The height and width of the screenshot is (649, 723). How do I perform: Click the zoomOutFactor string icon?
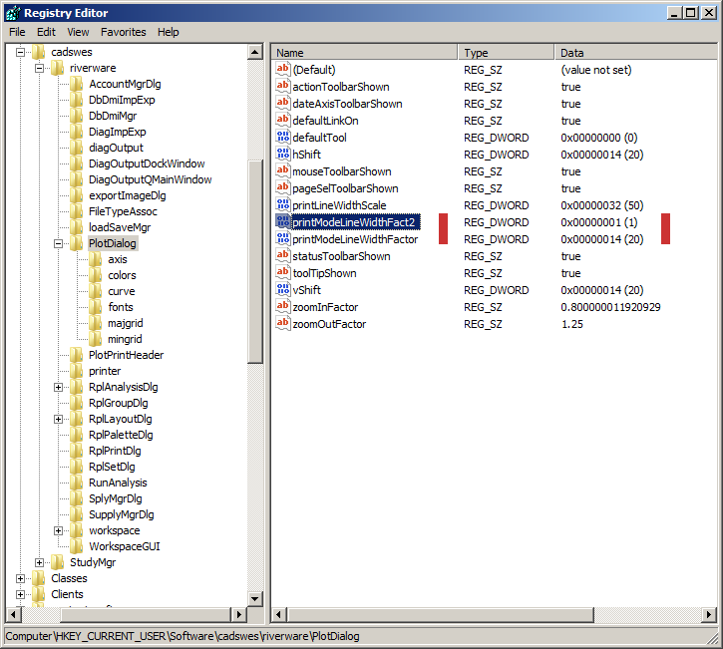(x=282, y=324)
